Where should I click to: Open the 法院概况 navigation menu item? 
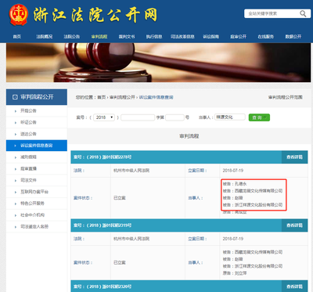(45, 37)
